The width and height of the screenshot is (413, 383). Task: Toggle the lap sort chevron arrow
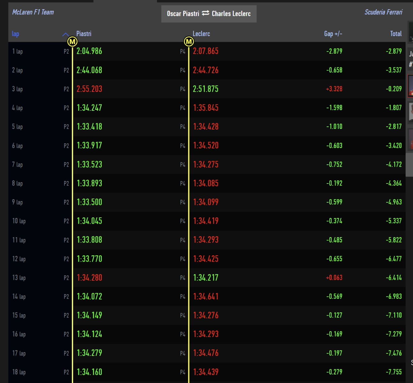click(x=66, y=34)
